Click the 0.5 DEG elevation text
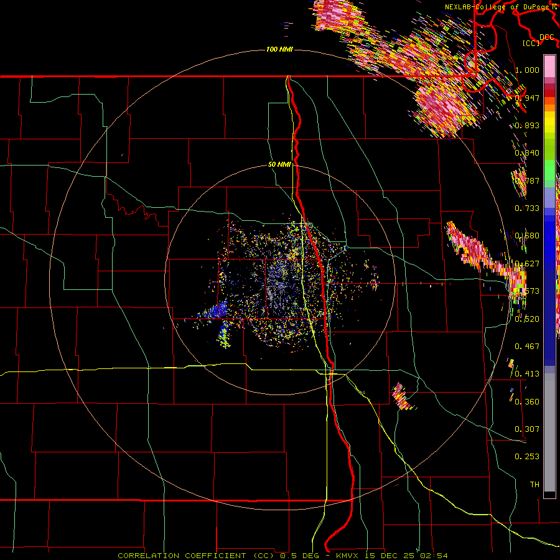This screenshot has height=560, width=560. [299, 556]
